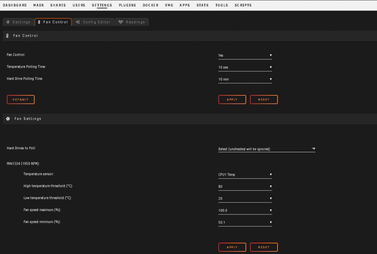Click the thermometer icon on Fan Control tab
Viewport: 377px width, 254px height.
39,22
